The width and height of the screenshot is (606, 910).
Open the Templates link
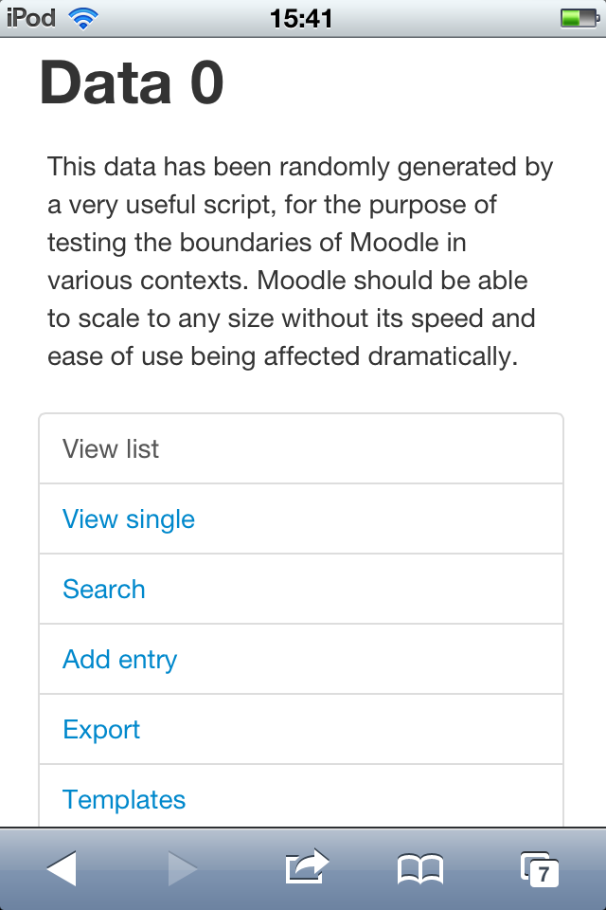[x=124, y=800]
